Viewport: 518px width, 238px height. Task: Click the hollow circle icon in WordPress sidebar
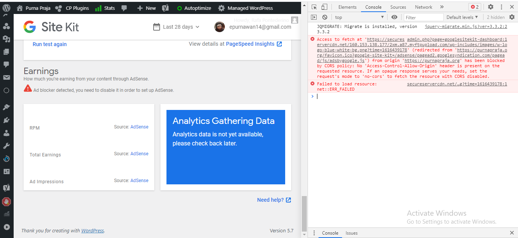point(6,90)
